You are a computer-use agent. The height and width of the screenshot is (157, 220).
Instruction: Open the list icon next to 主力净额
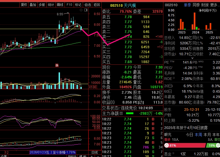click(121, 113)
